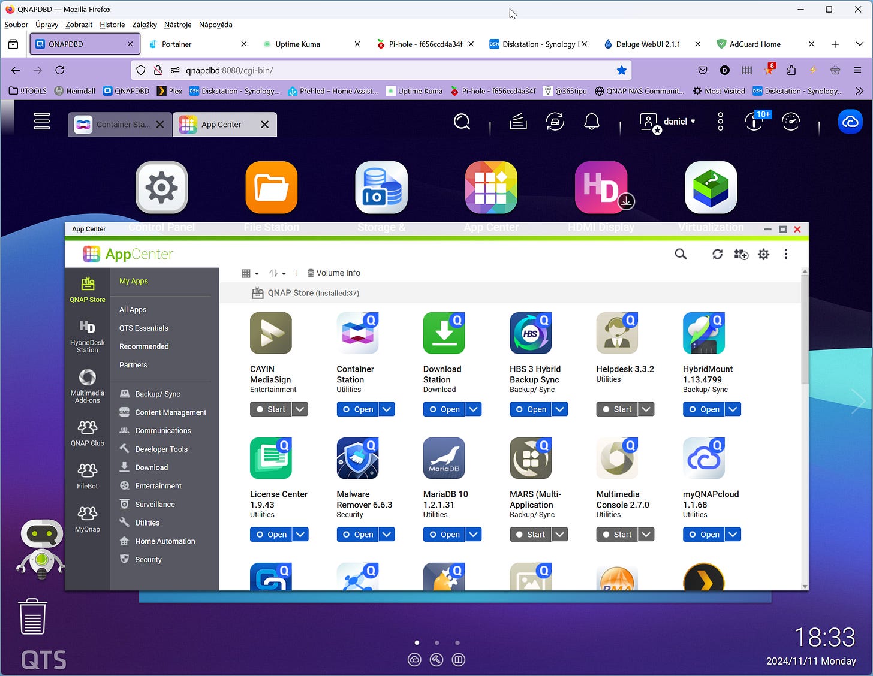Image resolution: width=873 pixels, height=676 pixels.
Task: Open the sort order dropdown
Action: click(277, 273)
